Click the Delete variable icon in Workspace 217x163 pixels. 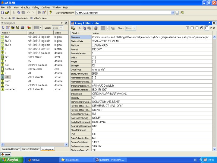click(29, 28)
